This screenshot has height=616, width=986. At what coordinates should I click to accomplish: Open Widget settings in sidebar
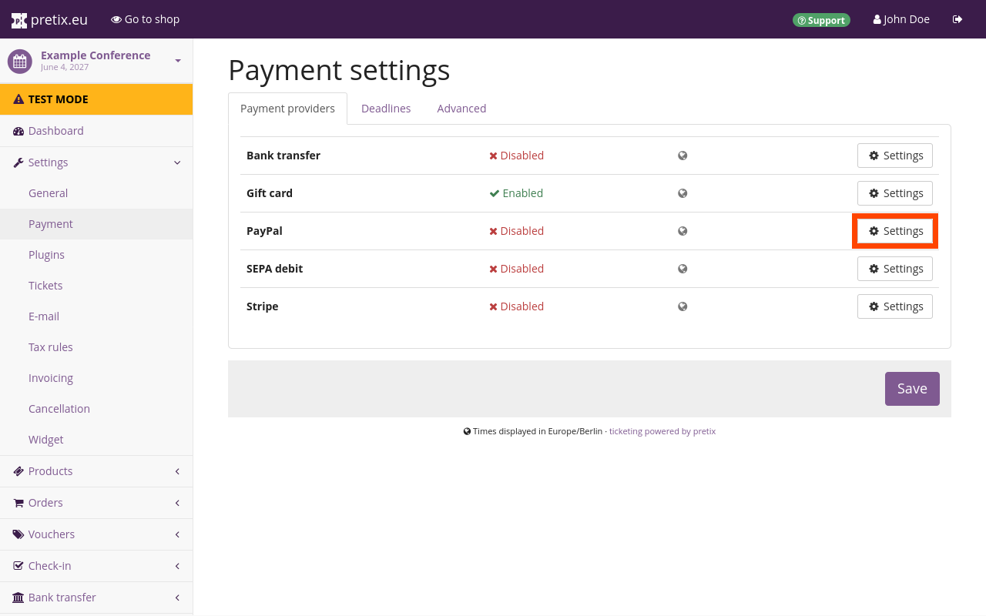pos(96,440)
